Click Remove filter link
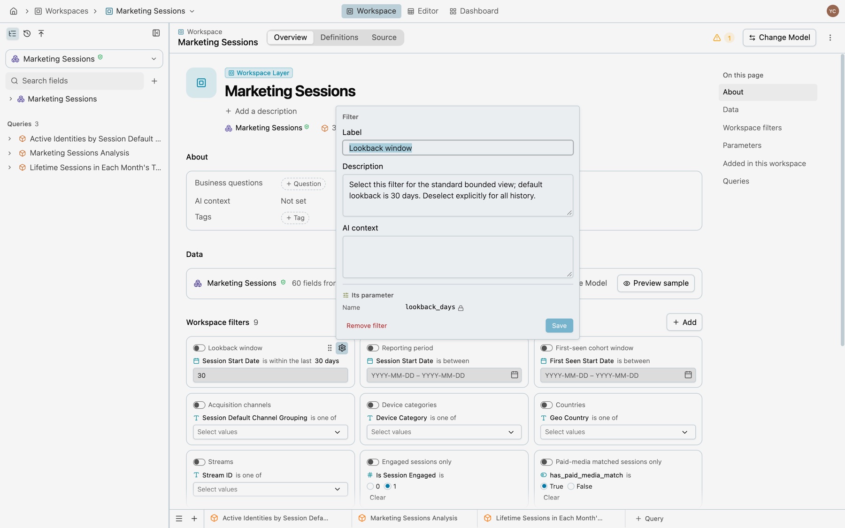The height and width of the screenshot is (528, 845). (367, 326)
